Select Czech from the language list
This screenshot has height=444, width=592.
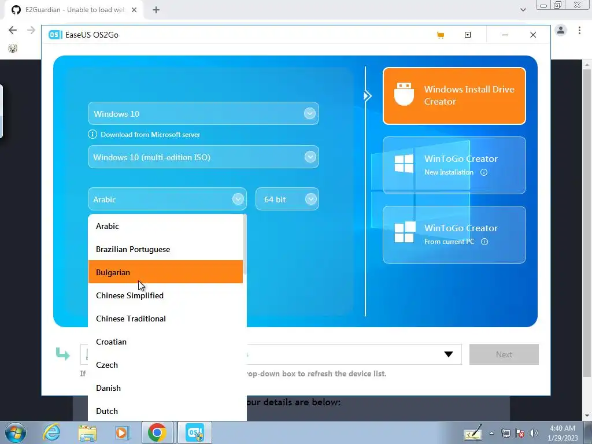(165, 365)
